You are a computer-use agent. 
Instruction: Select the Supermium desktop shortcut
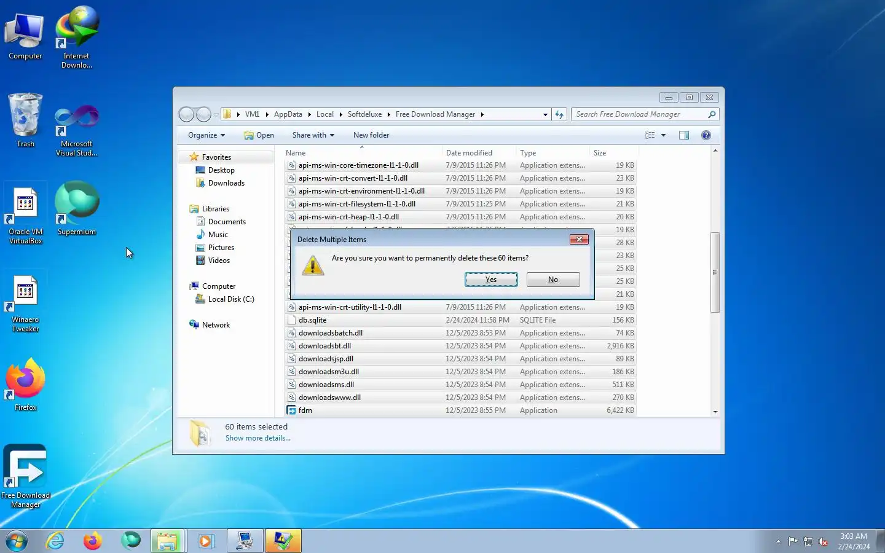[x=77, y=209]
